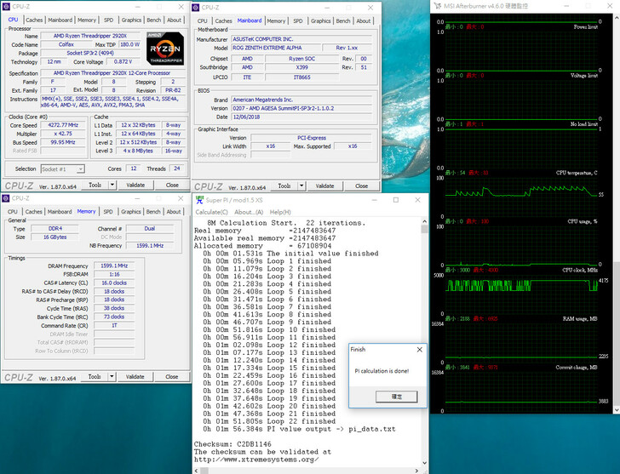Click Validate in the Mainboard CPU-Z window
This screenshot has height=474, width=620.
tap(326, 185)
